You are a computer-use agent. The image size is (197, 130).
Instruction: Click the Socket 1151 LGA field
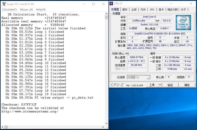click(150, 25)
